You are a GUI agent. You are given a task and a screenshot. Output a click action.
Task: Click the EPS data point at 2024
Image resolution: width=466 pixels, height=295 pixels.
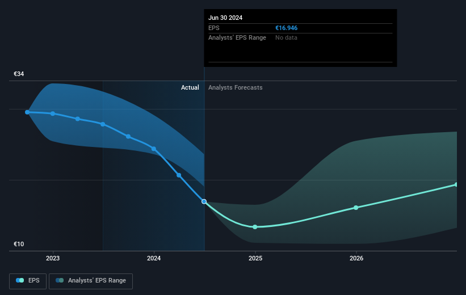(154, 149)
